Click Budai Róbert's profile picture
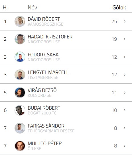The width and height of the screenshot is (134, 160). click(20, 110)
